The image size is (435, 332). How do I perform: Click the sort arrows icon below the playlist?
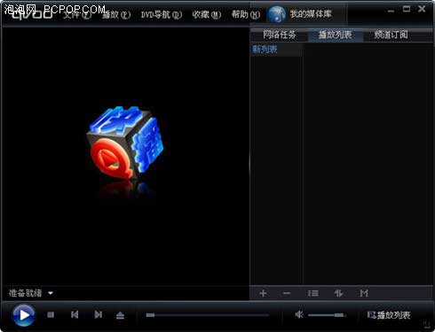pos(338,293)
